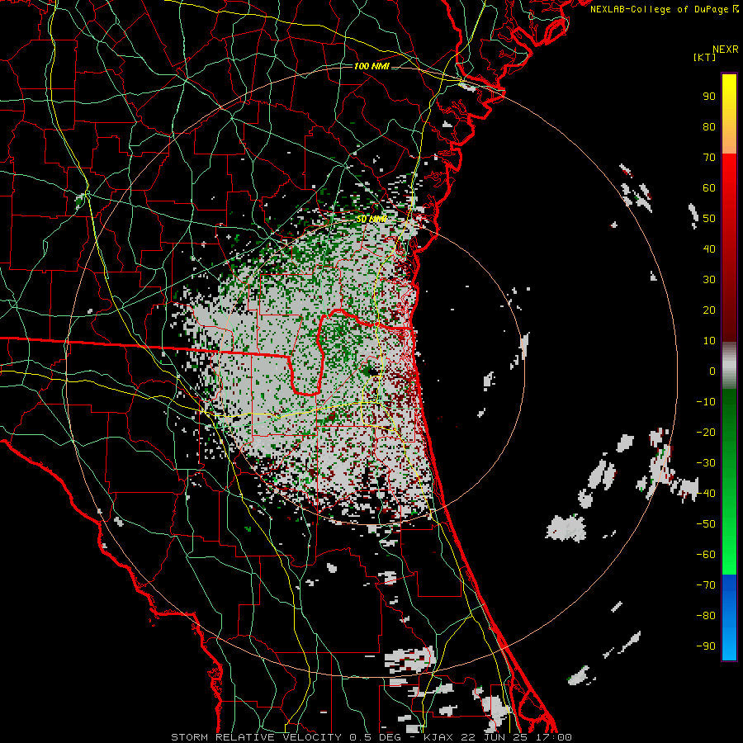This screenshot has height=743, width=743.
Task: Click the positive 90 knot scale label
Action: [x=709, y=97]
